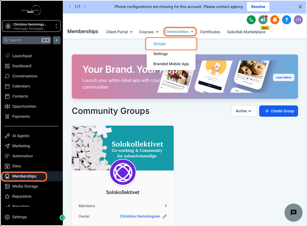
Task: Go to the previous banner notification
Action: (x=70, y=7)
